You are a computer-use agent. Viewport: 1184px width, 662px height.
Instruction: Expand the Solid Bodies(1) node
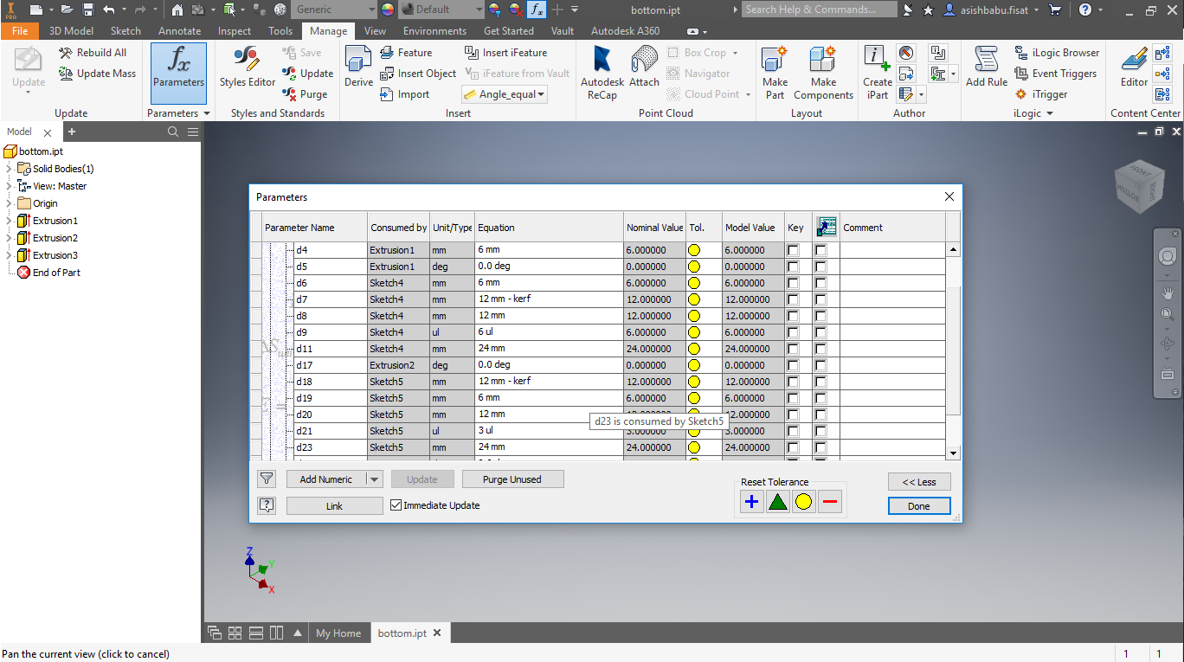(9, 169)
